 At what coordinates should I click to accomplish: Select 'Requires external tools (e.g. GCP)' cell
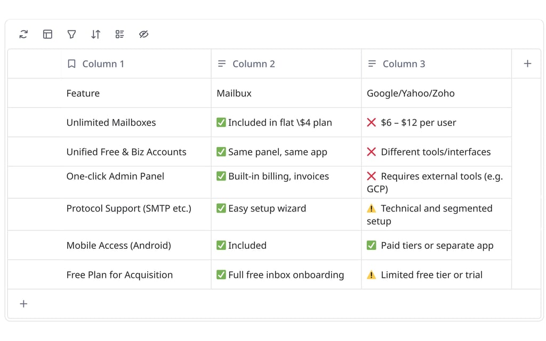tap(437, 182)
